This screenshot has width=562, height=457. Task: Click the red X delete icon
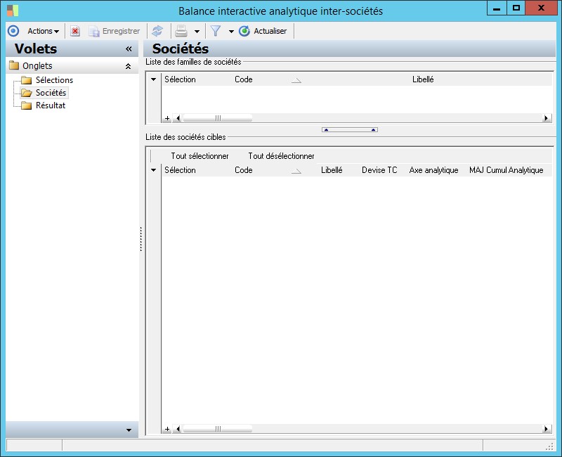[75, 31]
